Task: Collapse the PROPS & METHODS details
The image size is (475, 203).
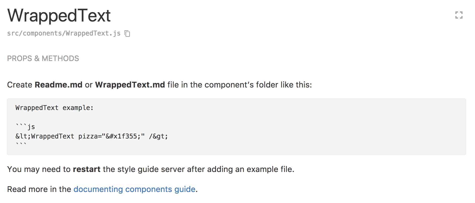Action: [43, 58]
